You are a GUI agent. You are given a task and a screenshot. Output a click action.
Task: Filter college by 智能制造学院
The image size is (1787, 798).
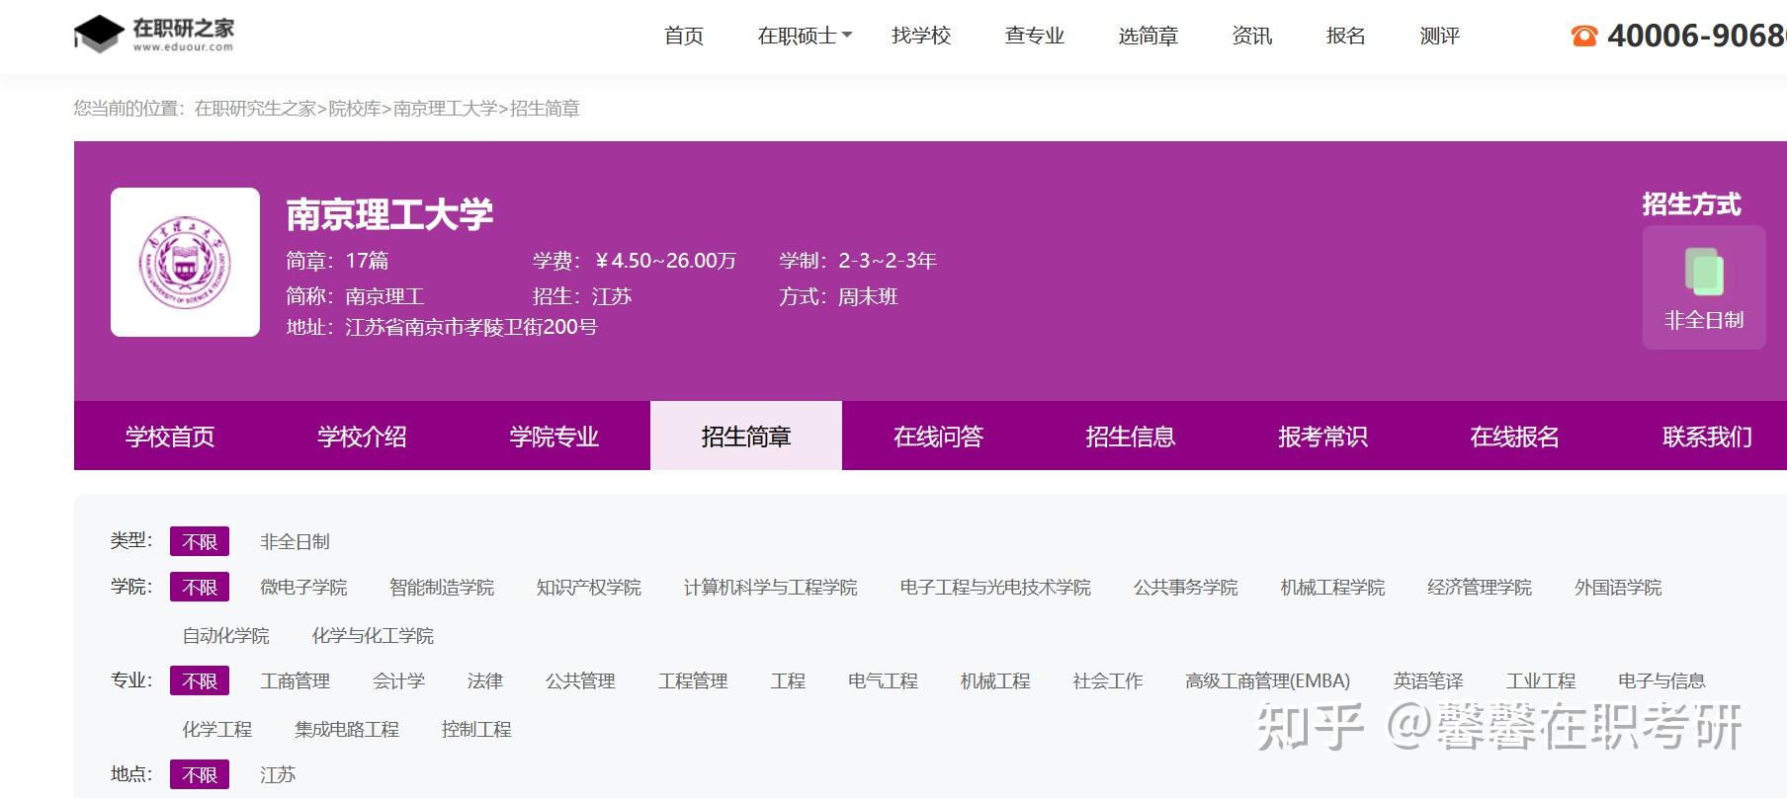tap(442, 587)
